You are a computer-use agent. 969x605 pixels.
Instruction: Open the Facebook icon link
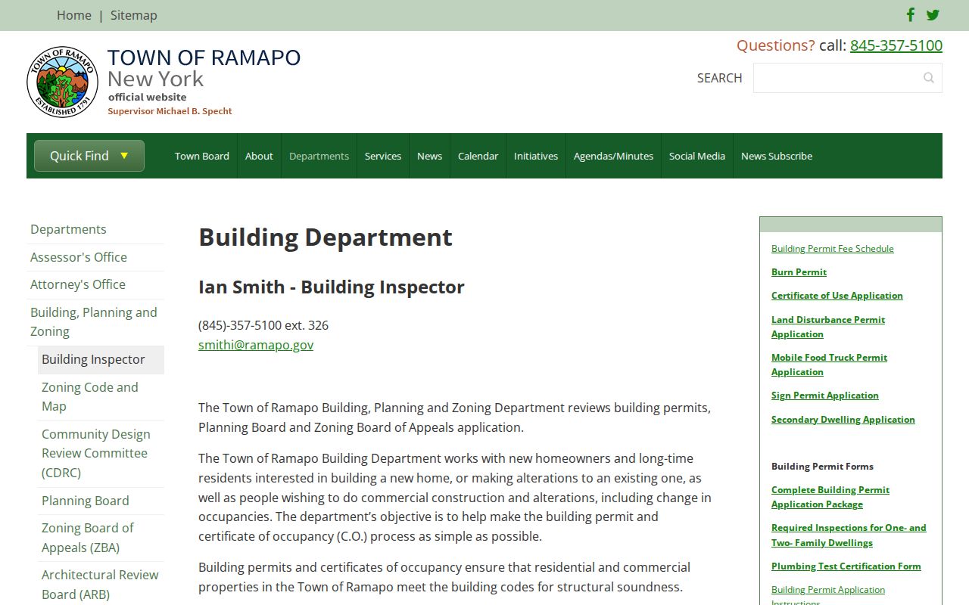coord(911,15)
